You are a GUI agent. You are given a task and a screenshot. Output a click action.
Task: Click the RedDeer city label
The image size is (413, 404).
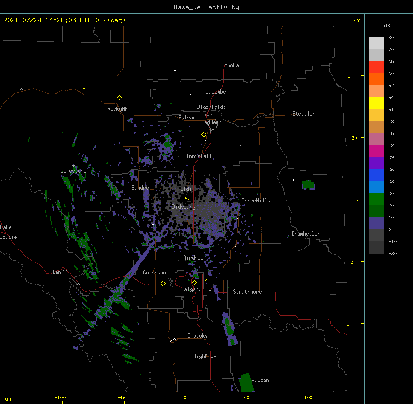211,122
